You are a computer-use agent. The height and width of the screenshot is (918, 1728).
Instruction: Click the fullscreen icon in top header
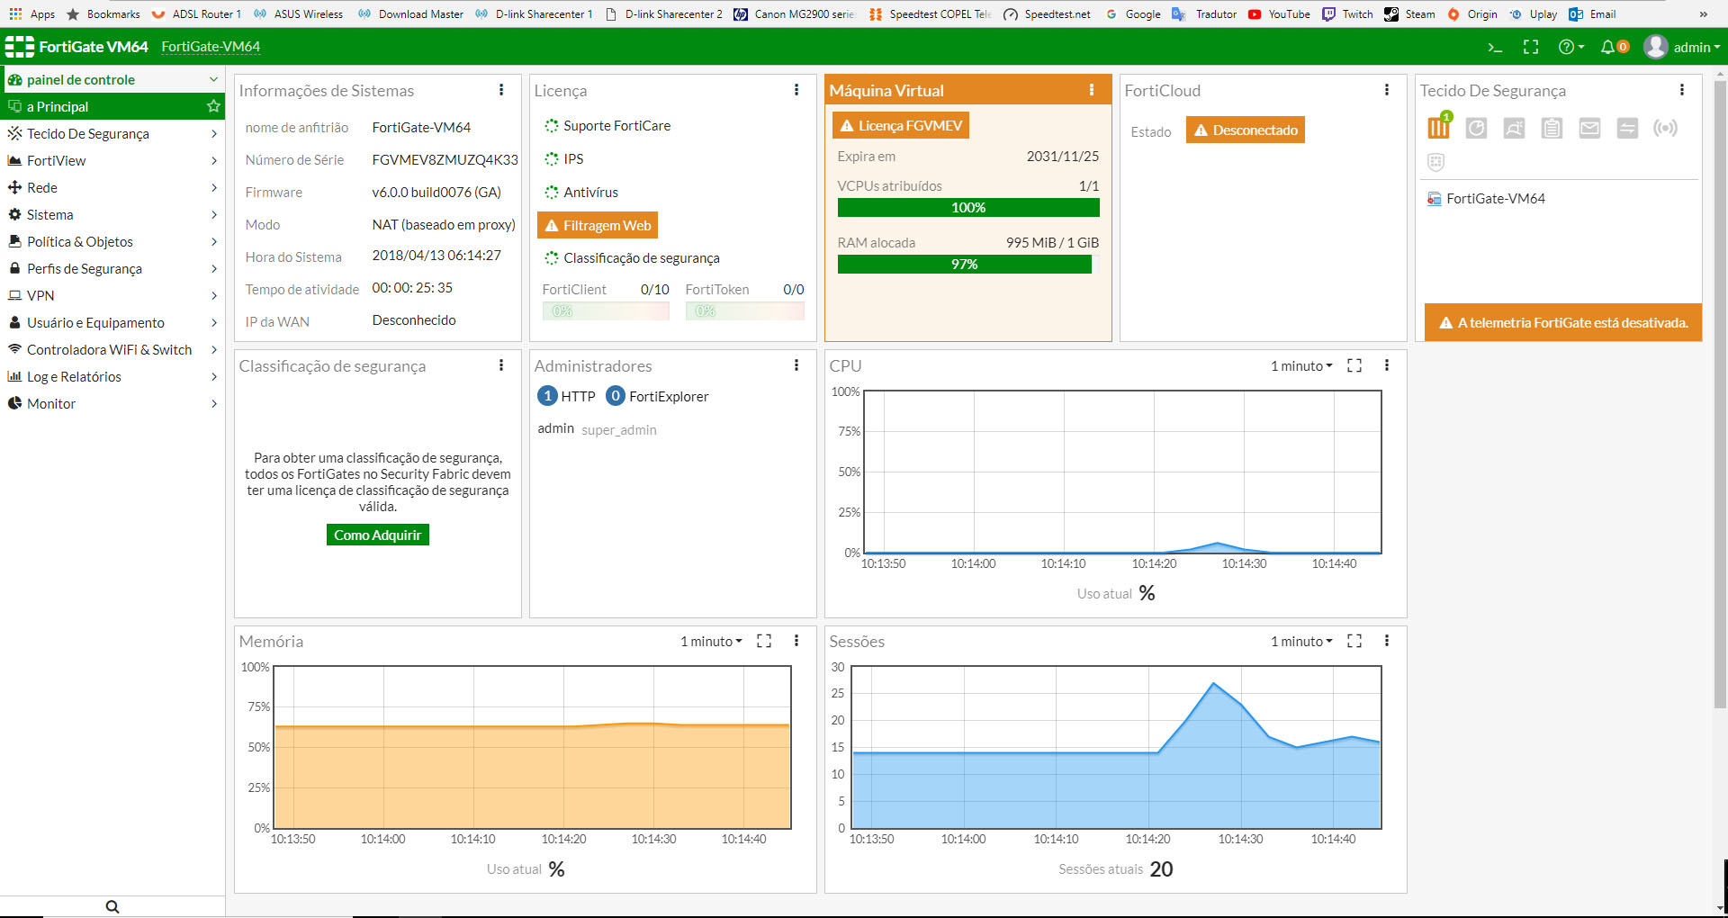(1531, 47)
